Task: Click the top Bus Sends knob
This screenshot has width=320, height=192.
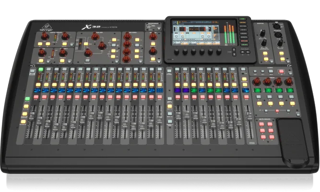Action: click(x=127, y=36)
